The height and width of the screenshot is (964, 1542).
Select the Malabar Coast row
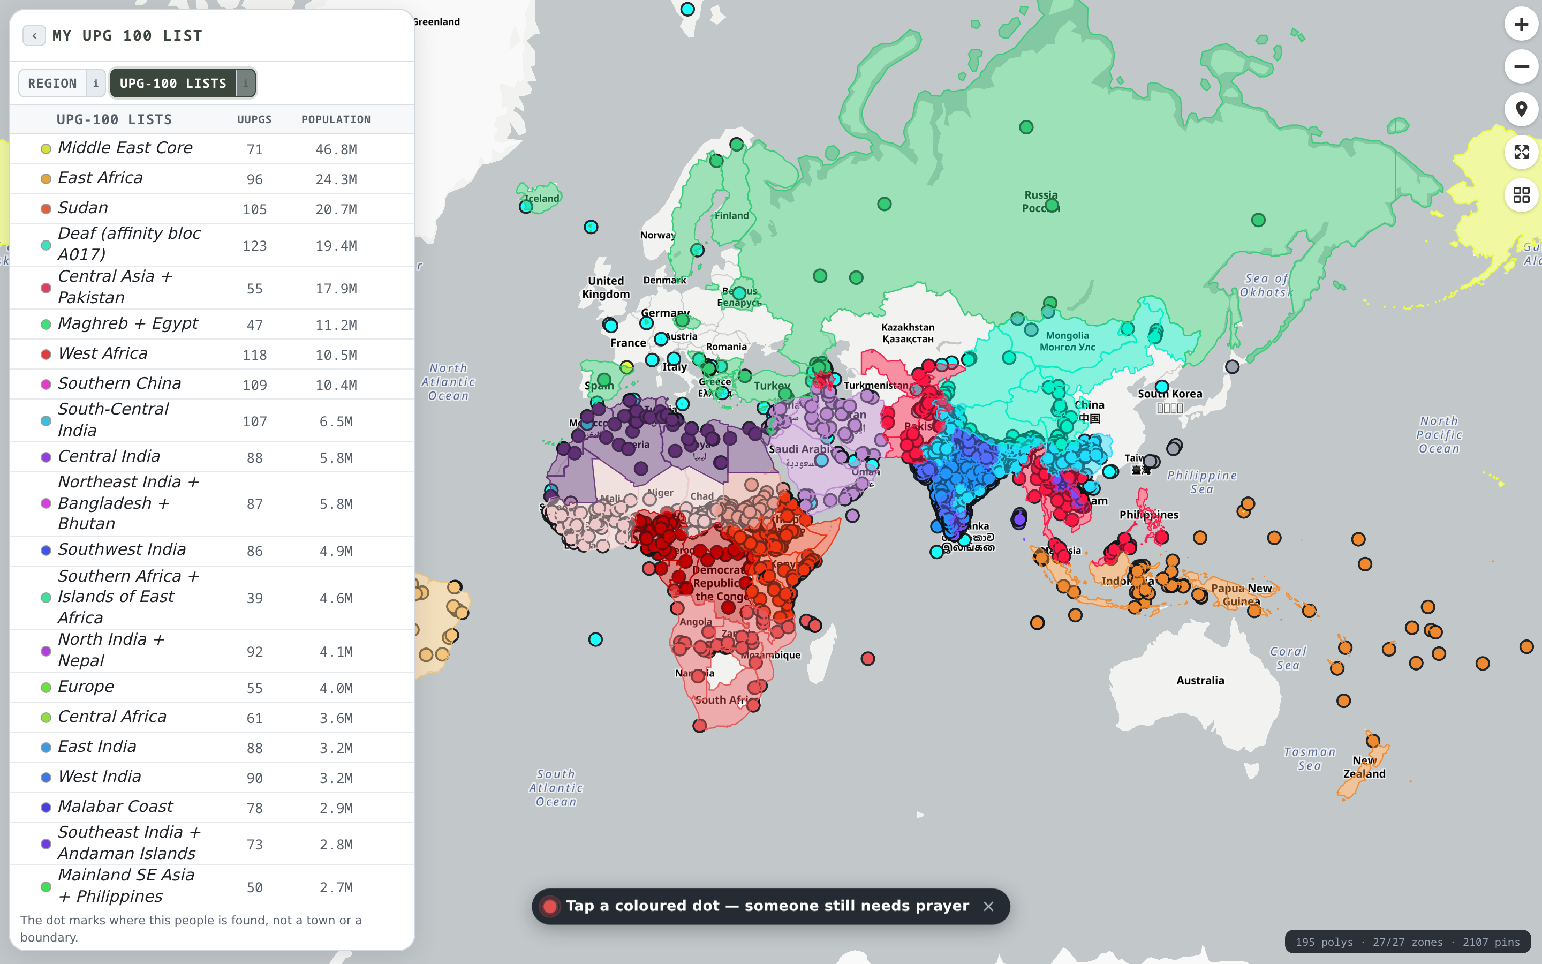[x=212, y=807]
